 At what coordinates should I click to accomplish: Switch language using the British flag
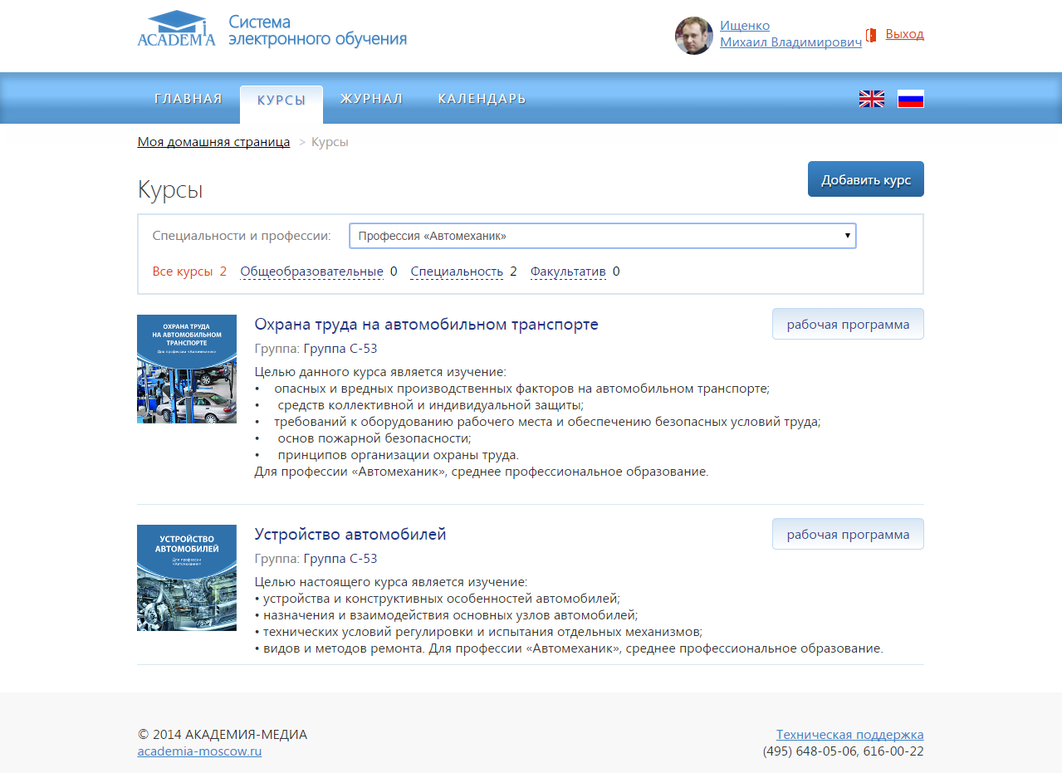tap(871, 99)
